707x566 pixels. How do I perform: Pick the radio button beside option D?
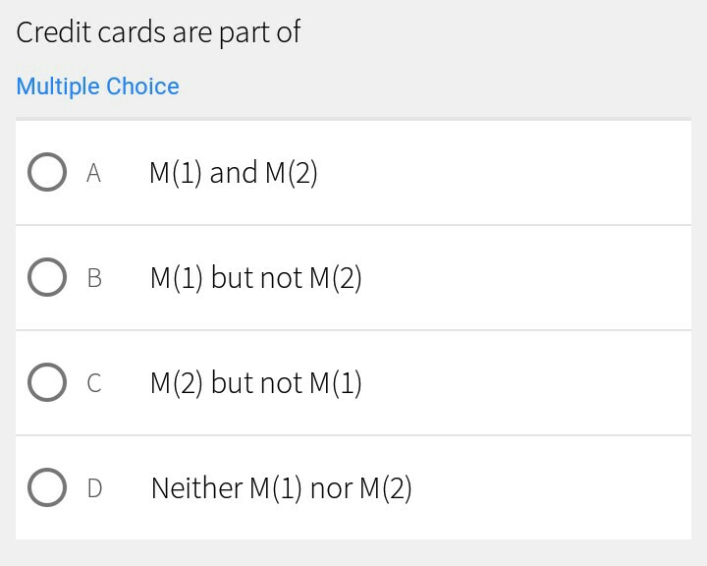(x=46, y=487)
